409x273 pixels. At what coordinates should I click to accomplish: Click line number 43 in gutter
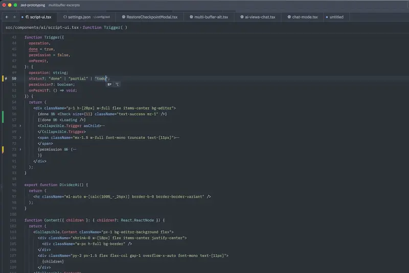tap(14, 37)
